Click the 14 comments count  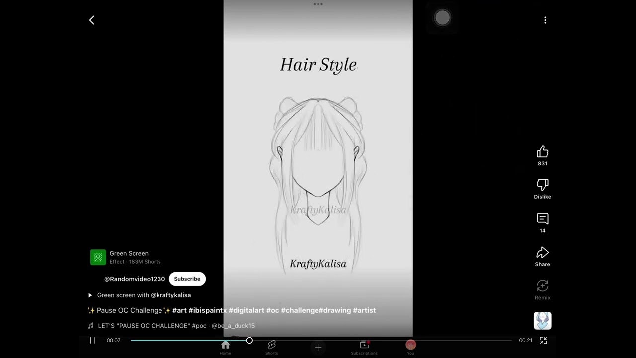pos(542,230)
